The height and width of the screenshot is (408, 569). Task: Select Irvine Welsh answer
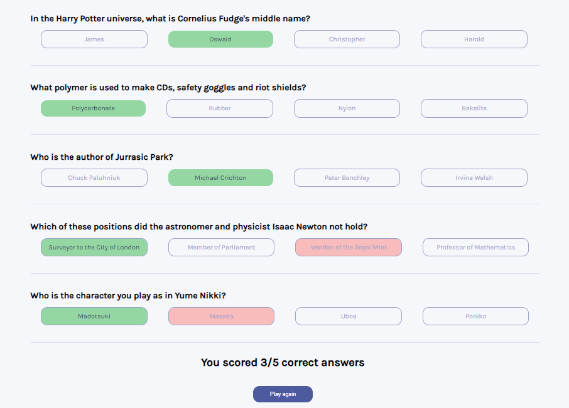pyautogui.click(x=474, y=178)
